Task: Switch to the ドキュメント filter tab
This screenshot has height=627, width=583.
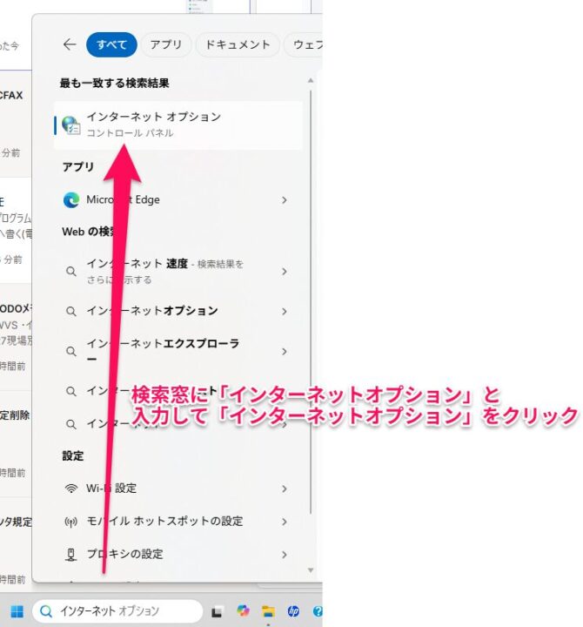Action: point(237,44)
